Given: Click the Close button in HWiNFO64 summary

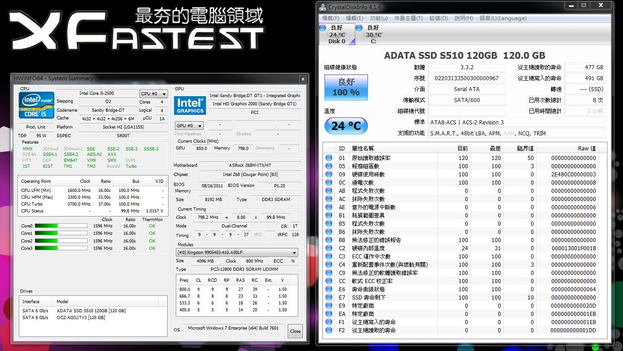Looking at the screenshot, I should (295, 331).
